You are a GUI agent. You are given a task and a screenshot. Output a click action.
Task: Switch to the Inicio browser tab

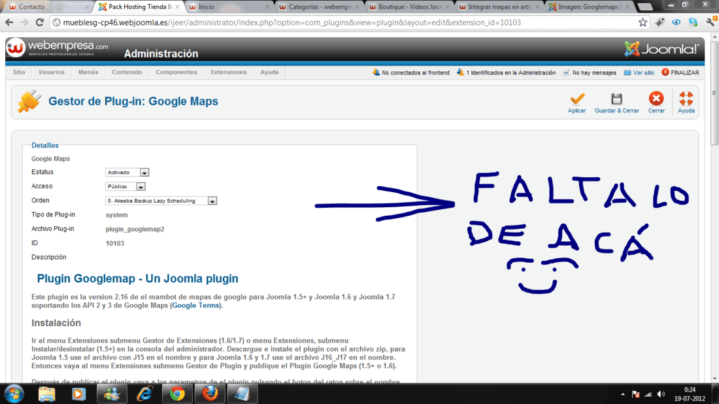coord(229,7)
